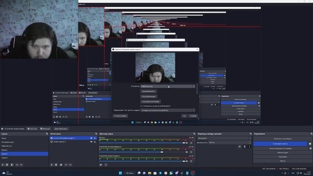
Task: Open Settings from the Controls panel
Action: [x=283, y=157]
